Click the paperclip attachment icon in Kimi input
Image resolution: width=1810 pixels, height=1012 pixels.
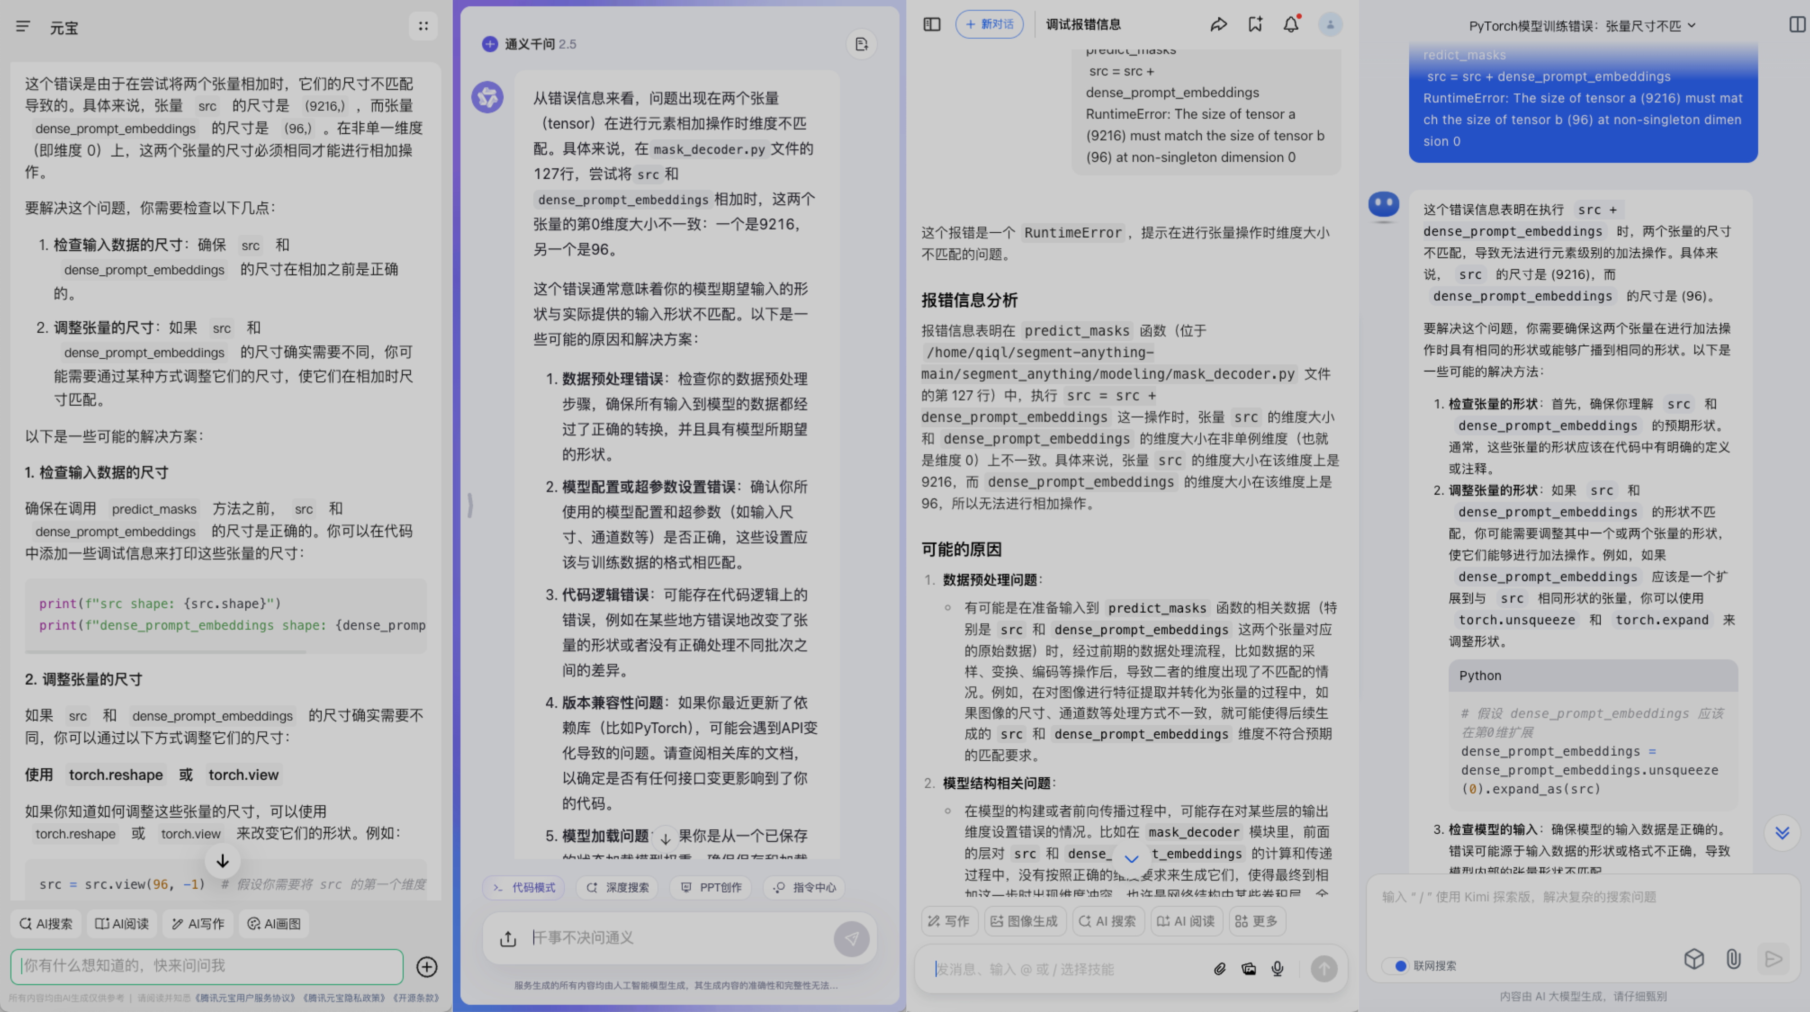click(x=1733, y=958)
